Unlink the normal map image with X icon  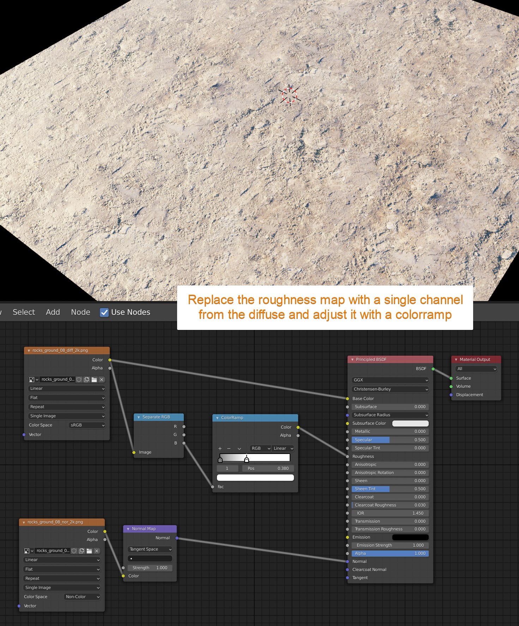pos(97,551)
